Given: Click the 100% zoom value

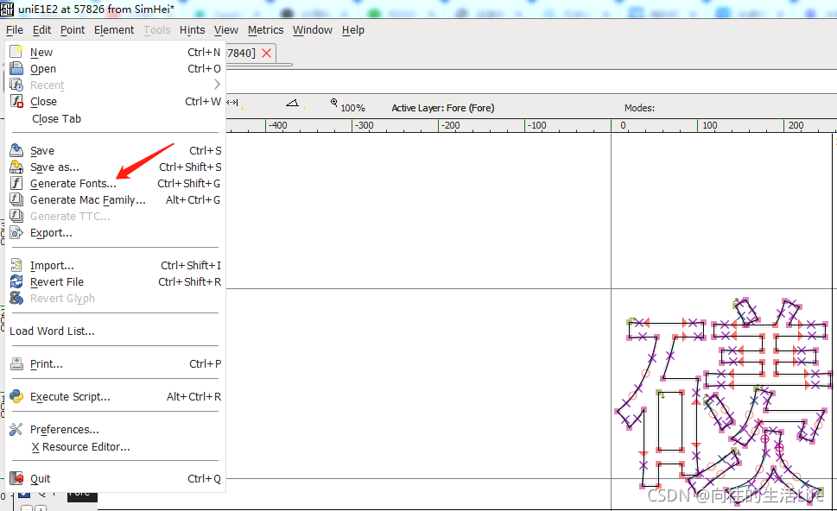Looking at the screenshot, I should click(352, 108).
